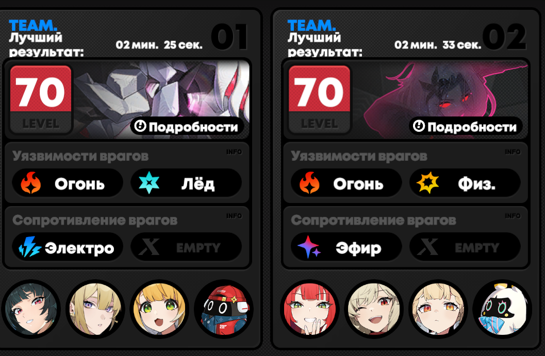The height and width of the screenshot is (356, 545).
Task: Click the red-capped Bangboo avatar
Action: click(223, 309)
